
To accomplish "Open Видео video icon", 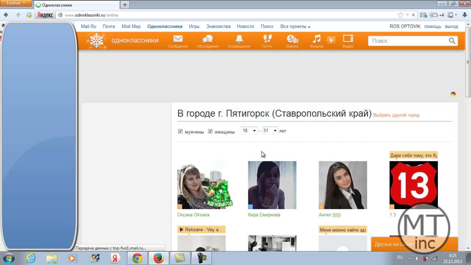I will pyautogui.click(x=348, y=39).
